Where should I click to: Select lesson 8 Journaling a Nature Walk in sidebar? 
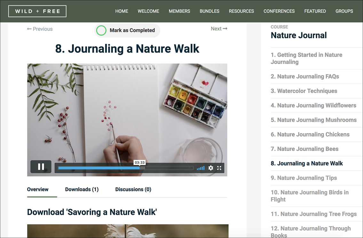(306, 163)
